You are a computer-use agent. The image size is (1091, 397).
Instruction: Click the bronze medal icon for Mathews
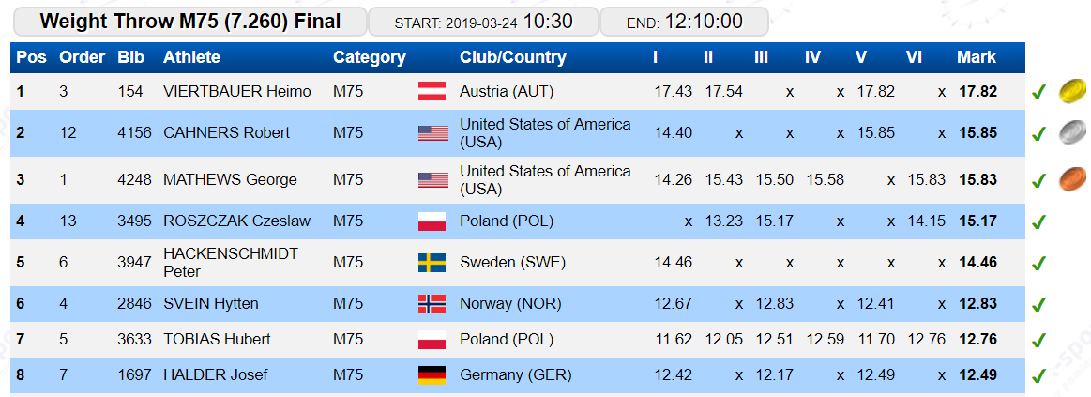[x=1072, y=179]
